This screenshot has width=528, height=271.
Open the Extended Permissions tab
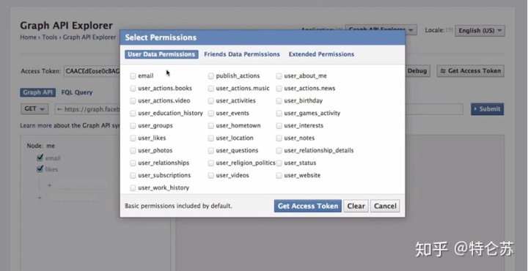(321, 54)
